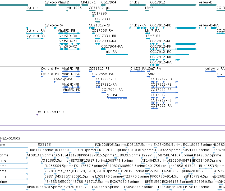Select protein CG17912-PA label
The image size is (225, 191).
click(x=161, y=106)
